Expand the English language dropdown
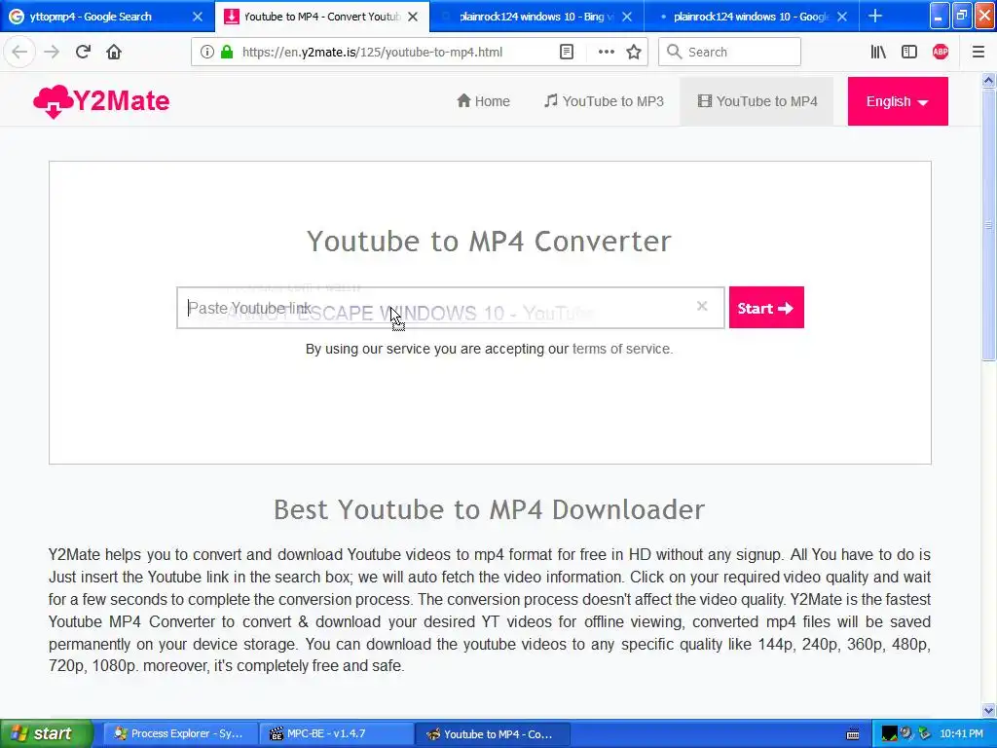Viewport: 997px width, 748px height. click(897, 101)
